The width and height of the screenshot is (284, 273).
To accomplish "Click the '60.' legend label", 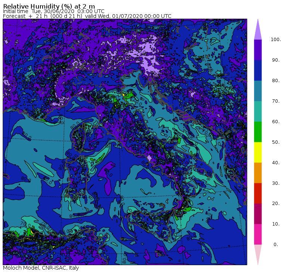I will click(x=276, y=122).
